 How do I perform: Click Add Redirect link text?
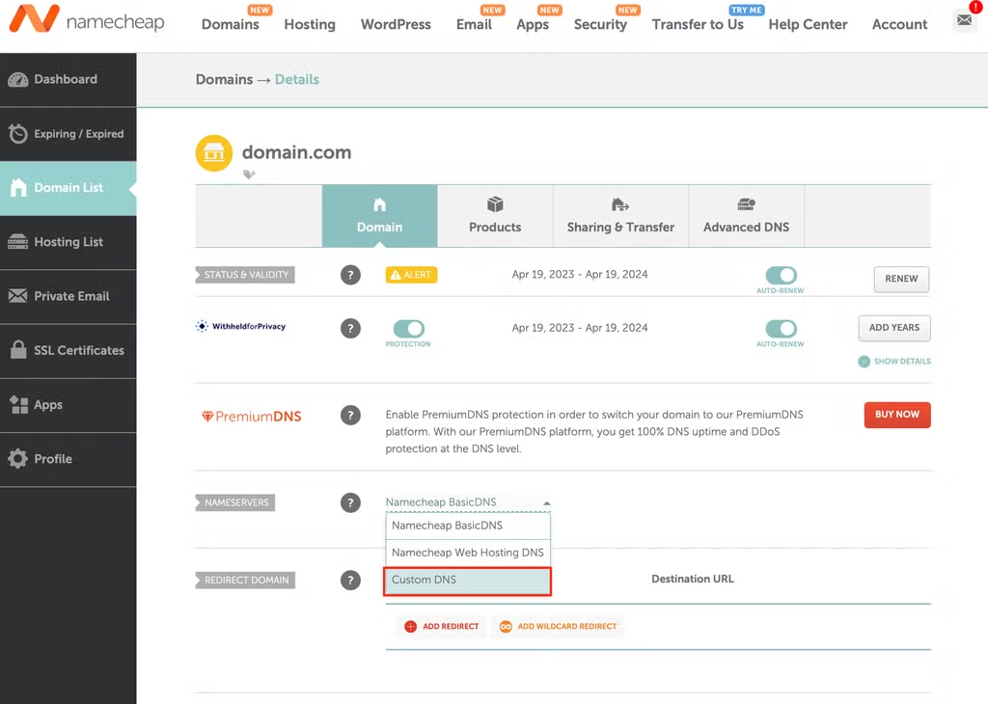451,627
